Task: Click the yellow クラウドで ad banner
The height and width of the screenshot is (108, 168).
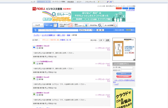Action: 124,98
